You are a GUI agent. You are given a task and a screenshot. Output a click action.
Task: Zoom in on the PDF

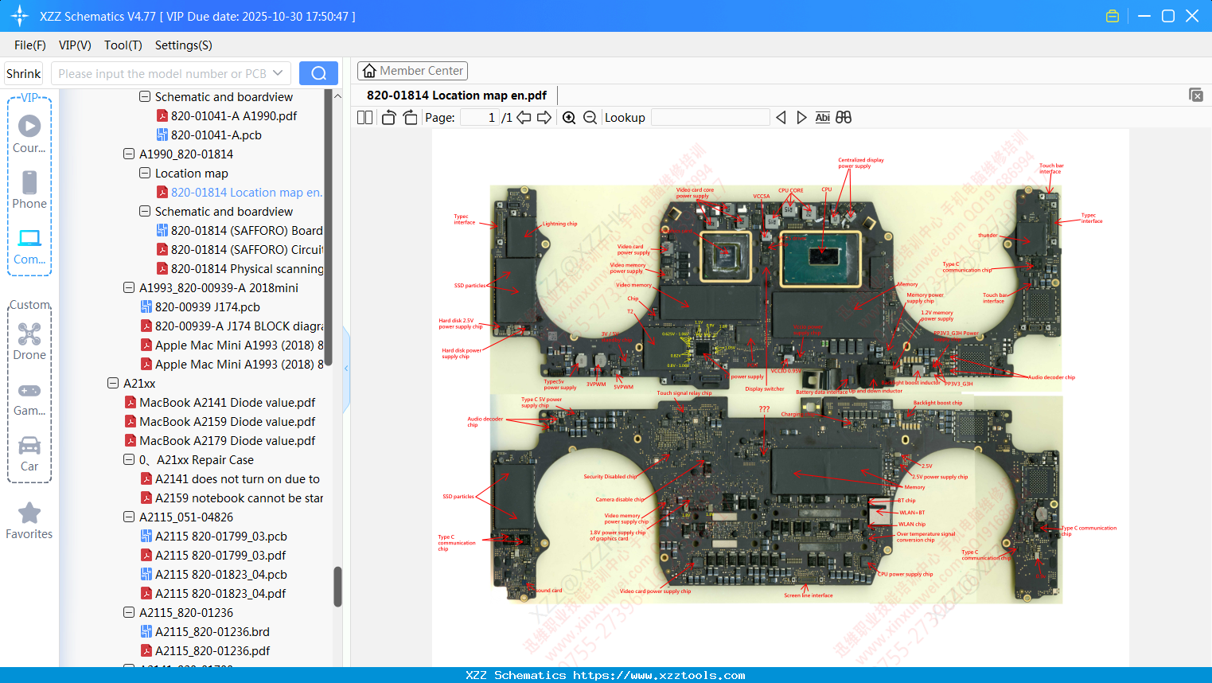[569, 118]
